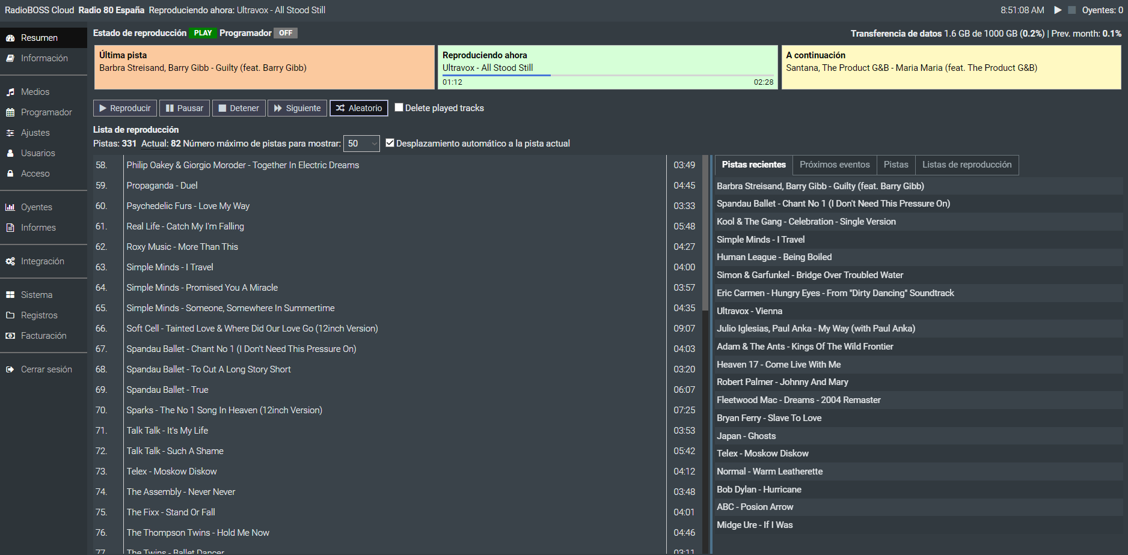
Task: Toggle Aleatorio shuffle mode
Action: (x=359, y=108)
